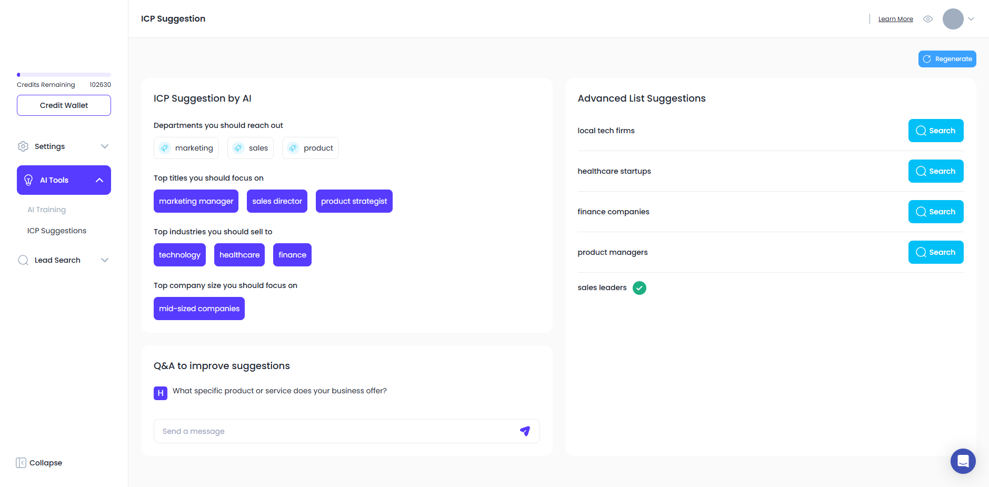
Task: Open the Credit Wallet
Action: tap(63, 105)
